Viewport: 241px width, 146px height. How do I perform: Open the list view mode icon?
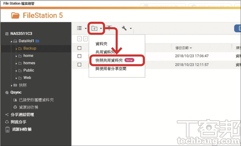coord(79,28)
